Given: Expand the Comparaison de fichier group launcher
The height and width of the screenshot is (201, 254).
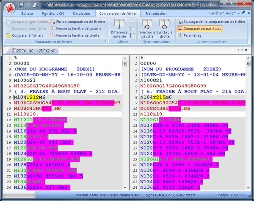Looking at the screenshot, I should point(105,41).
